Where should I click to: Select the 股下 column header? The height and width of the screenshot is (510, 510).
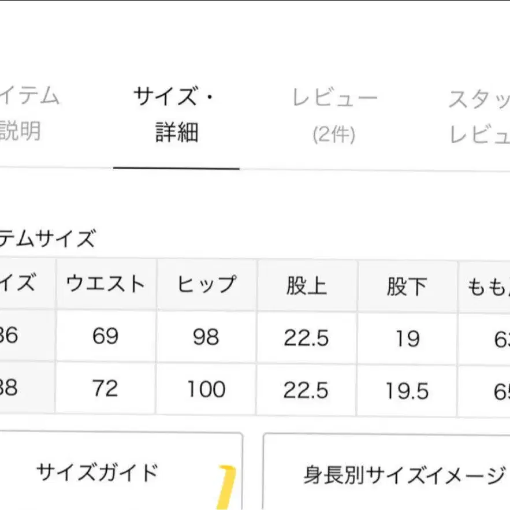click(407, 285)
